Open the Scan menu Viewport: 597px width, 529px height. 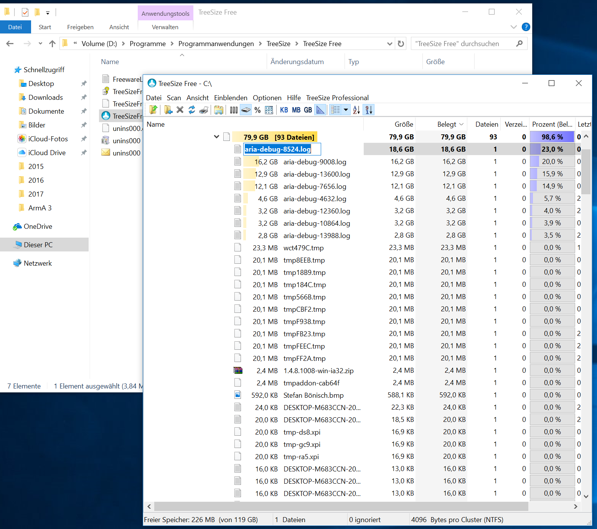174,98
